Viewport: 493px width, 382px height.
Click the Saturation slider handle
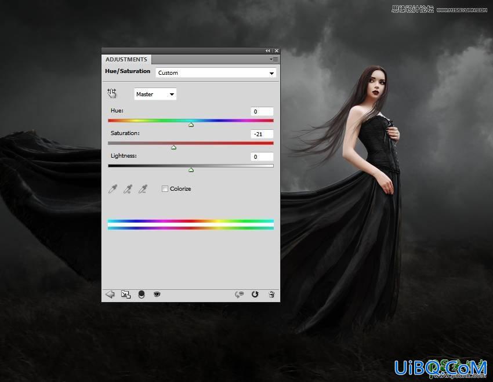click(173, 147)
